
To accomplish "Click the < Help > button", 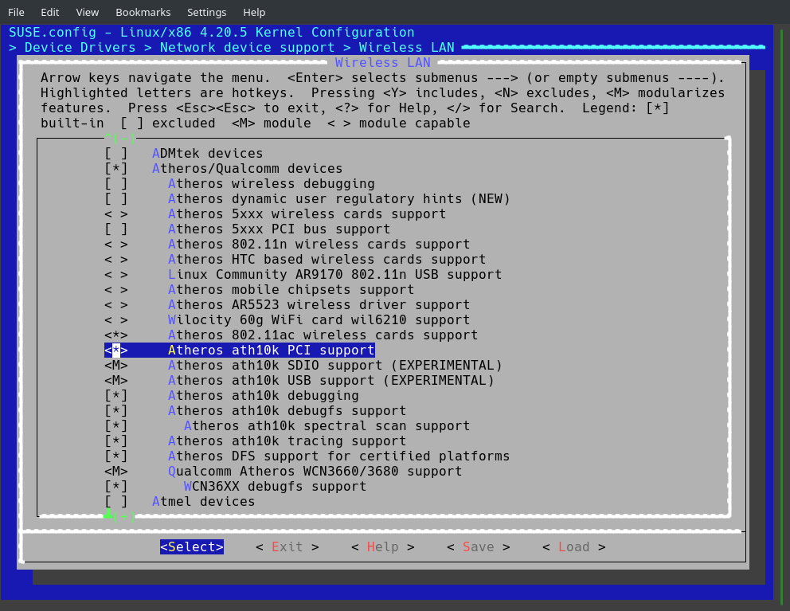I will pyautogui.click(x=383, y=547).
